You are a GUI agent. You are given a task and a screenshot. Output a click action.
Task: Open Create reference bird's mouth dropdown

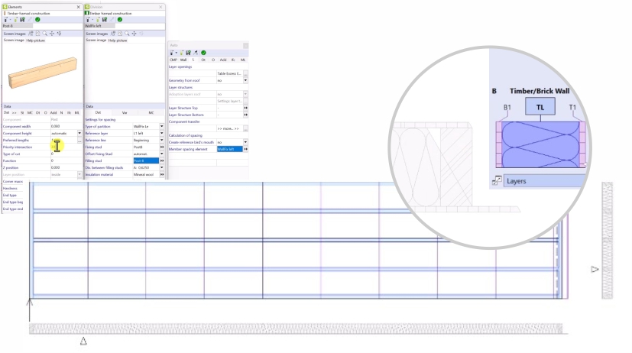(x=245, y=142)
